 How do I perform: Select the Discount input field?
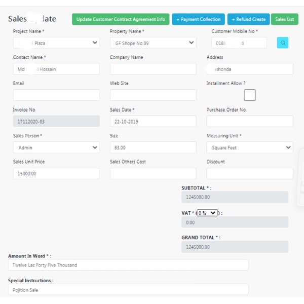(x=249, y=173)
